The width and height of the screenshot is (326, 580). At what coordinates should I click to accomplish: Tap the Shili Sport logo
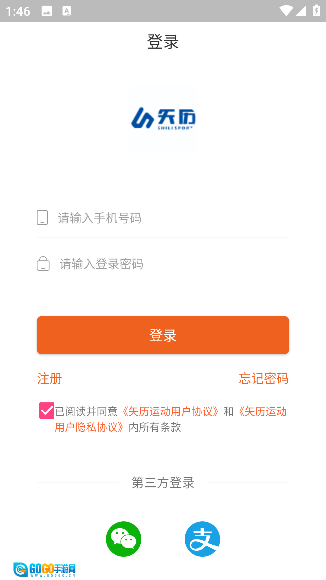click(x=163, y=119)
